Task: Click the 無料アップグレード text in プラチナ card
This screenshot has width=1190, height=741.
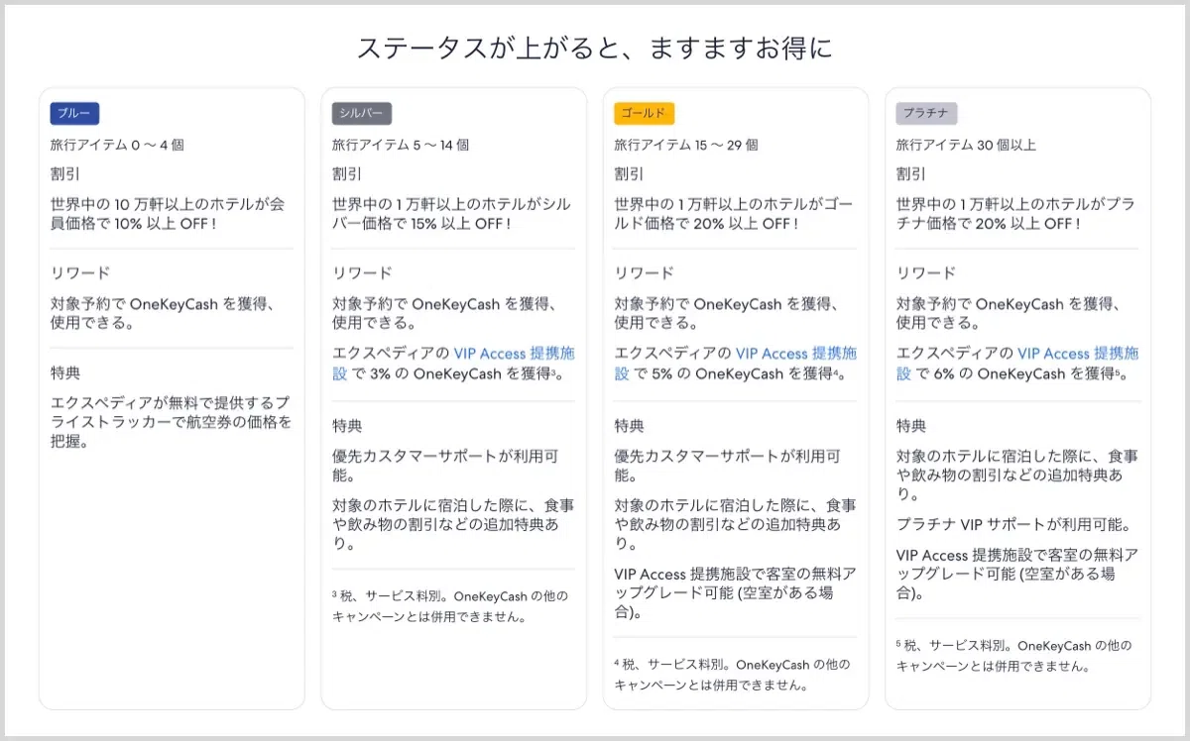Action: tap(1018, 575)
